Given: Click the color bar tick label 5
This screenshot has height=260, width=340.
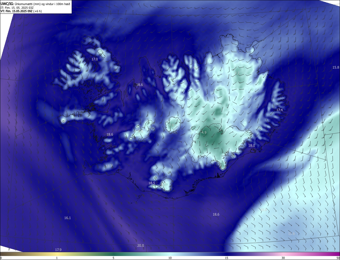Looking at the screenshot, I should point(113,258).
